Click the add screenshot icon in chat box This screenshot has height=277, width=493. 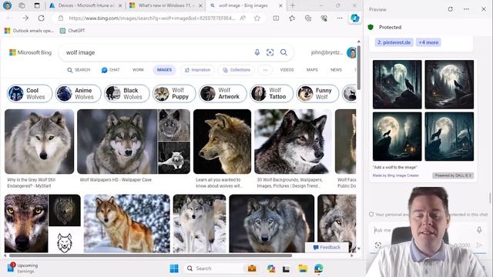click(x=378, y=245)
